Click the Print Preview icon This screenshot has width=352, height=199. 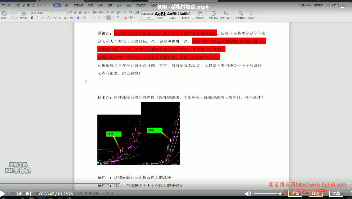click(x=33, y=5)
